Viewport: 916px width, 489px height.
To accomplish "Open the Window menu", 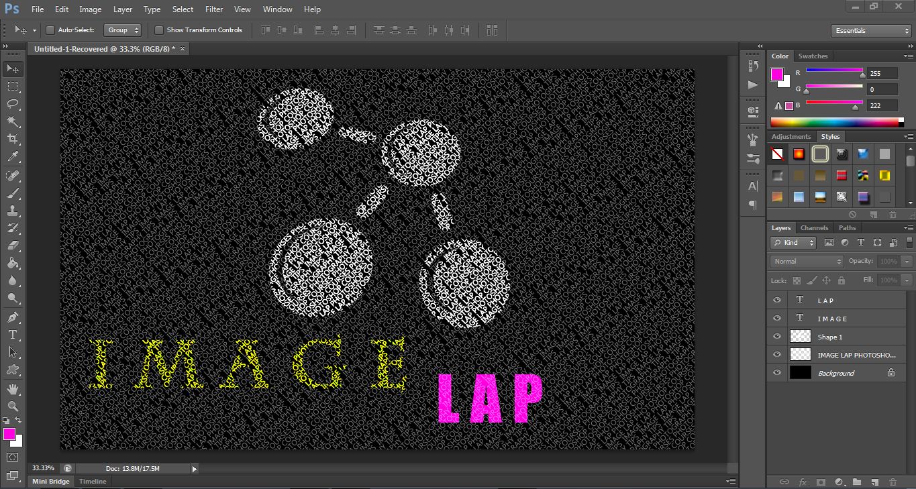I will click(x=277, y=9).
